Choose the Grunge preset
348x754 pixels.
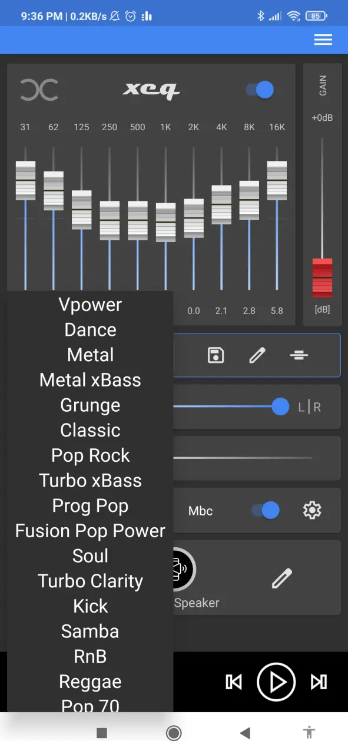90,405
